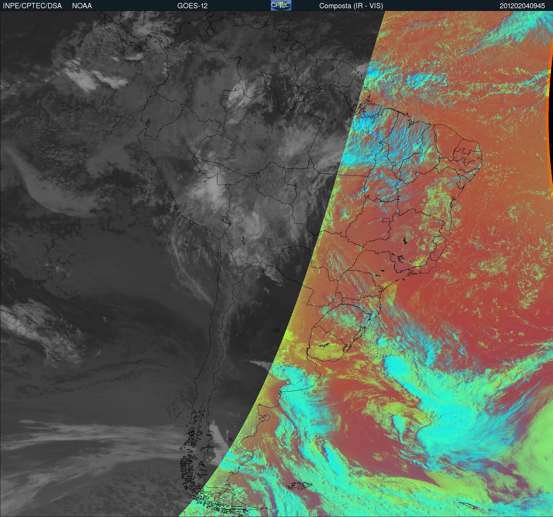This screenshot has width=553, height=517.
Task: Click the GOES-12 satellite label
Action: point(193,6)
